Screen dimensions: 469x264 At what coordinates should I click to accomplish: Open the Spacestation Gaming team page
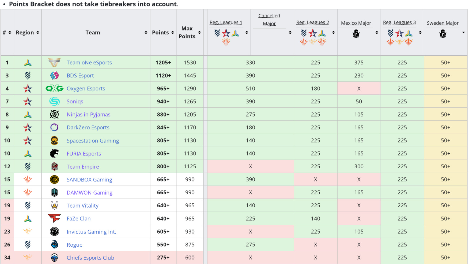pos(93,141)
